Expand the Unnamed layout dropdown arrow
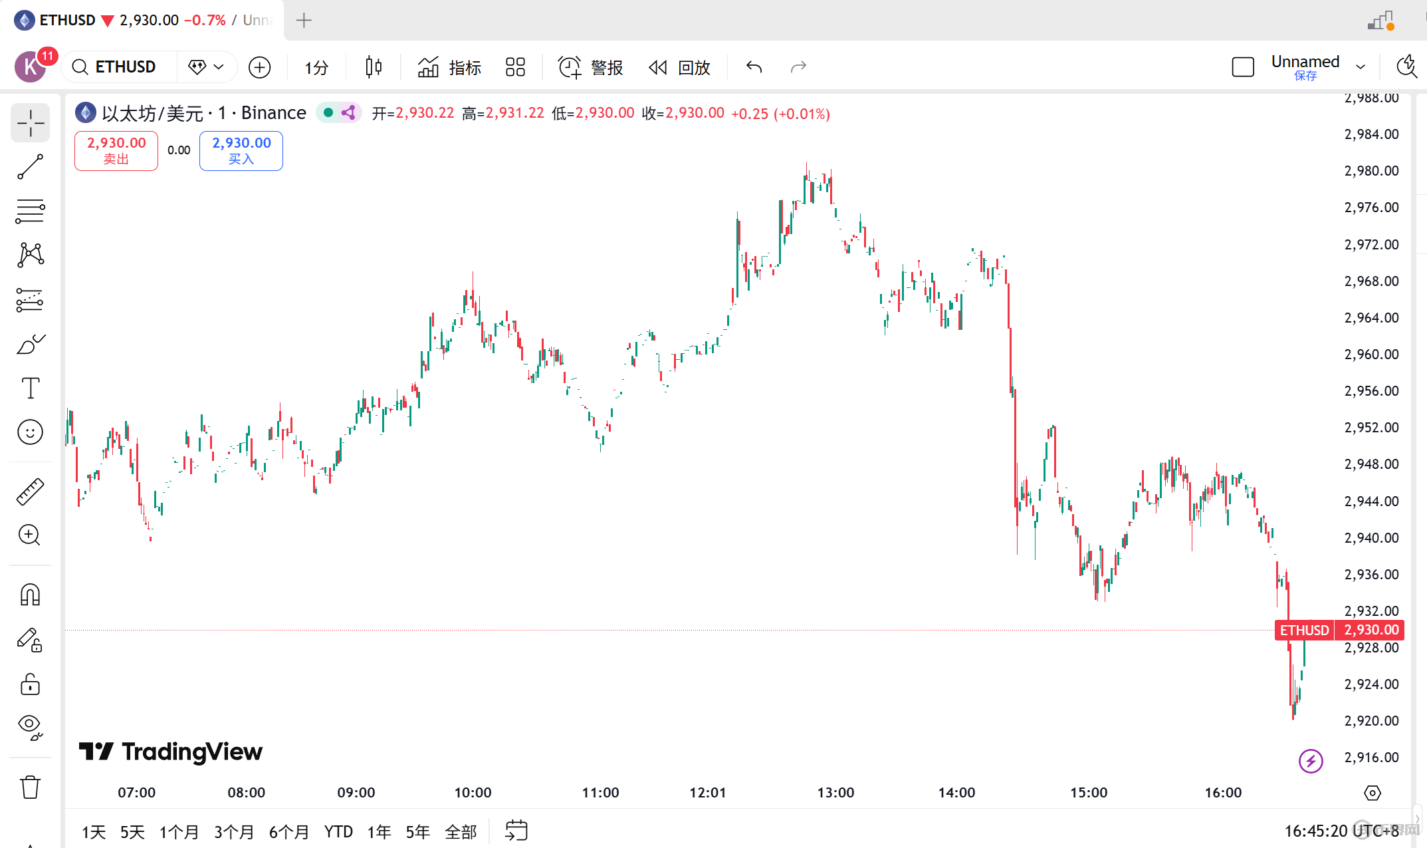Screen dimensions: 1427x848 (x=1361, y=67)
